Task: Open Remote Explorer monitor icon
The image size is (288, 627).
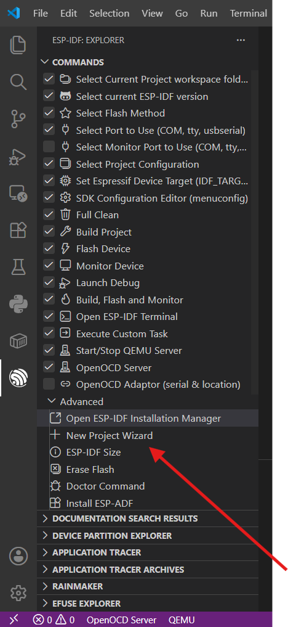Action: point(18,194)
